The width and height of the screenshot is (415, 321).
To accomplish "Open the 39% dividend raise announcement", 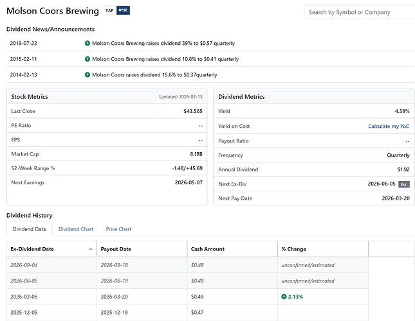I will coord(163,44).
